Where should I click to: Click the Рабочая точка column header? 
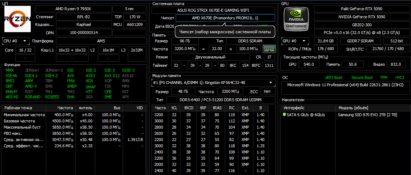(24, 108)
